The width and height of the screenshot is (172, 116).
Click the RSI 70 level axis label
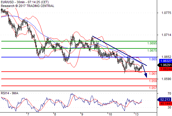pyautogui.click(x=169, y=93)
